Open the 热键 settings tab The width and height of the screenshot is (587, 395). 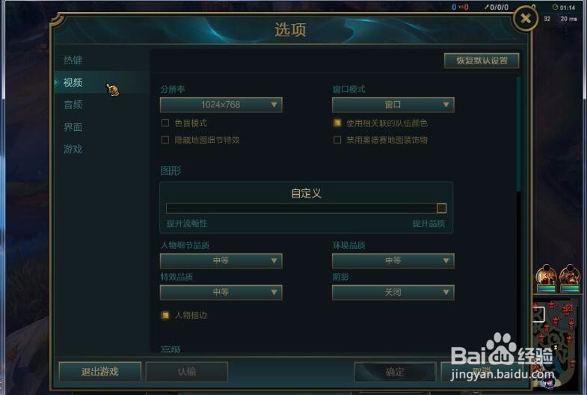pos(73,60)
